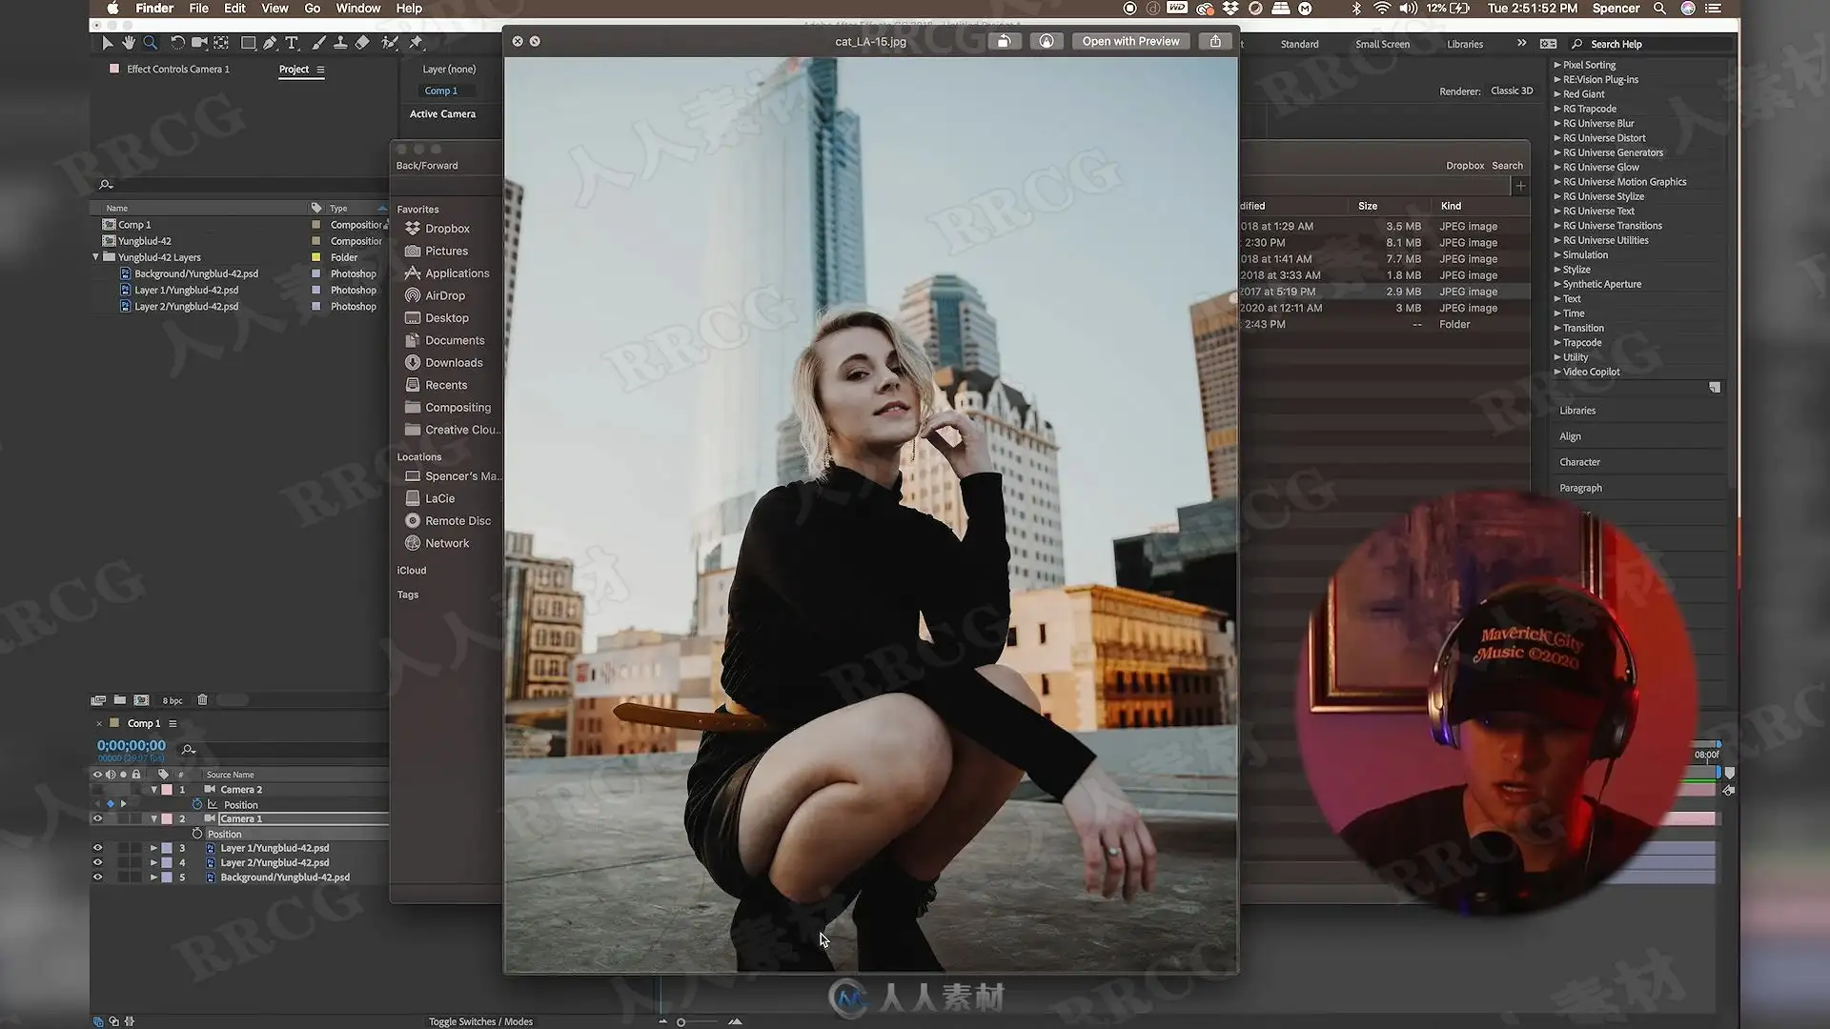Switch to Effect Controls Camera 1 tab
This screenshot has height=1029, width=1830.
pos(178,70)
